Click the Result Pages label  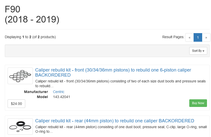[173, 37]
